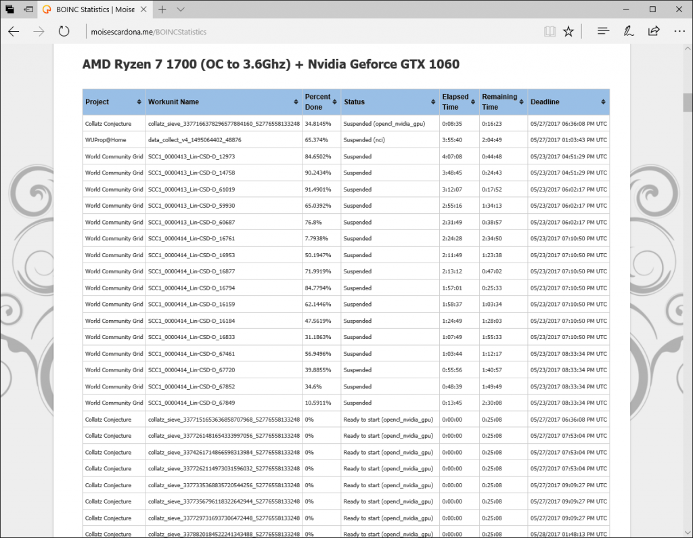Select workunit SCC1_0000413_Lin-CSD-D_61019
This screenshot has height=538, width=693.
(x=192, y=189)
